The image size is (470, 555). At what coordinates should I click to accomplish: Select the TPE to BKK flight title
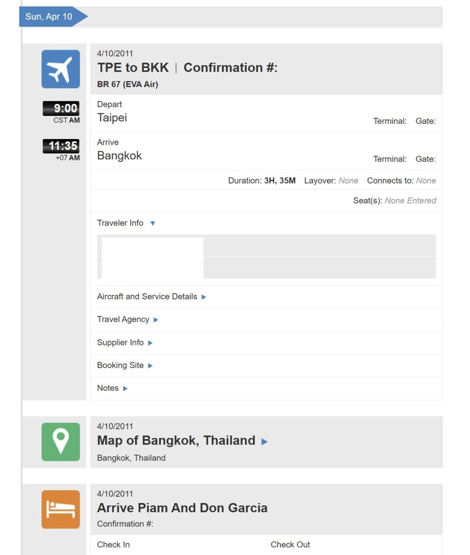click(132, 68)
